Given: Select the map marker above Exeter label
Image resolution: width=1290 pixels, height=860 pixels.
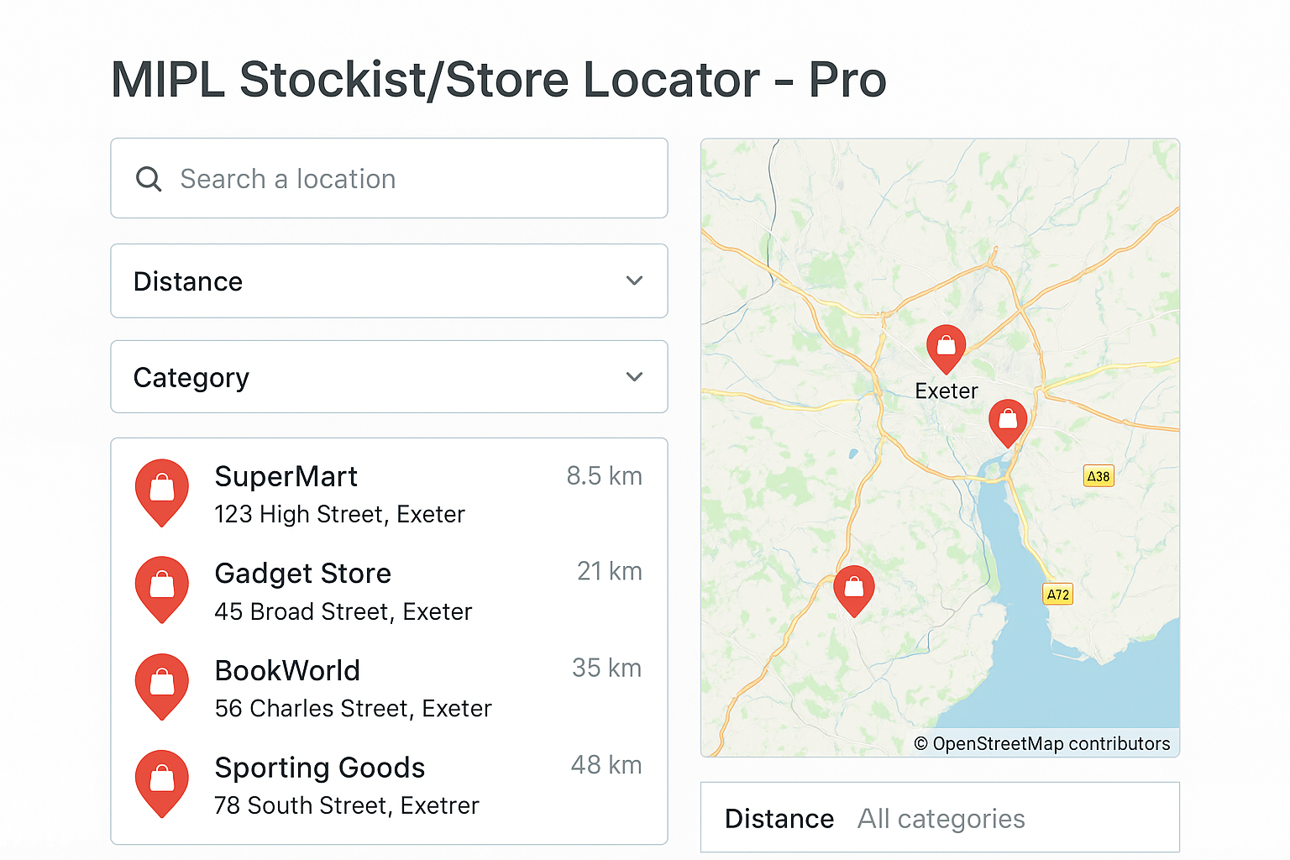Looking at the screenshot, I should [x=946, y=347].
